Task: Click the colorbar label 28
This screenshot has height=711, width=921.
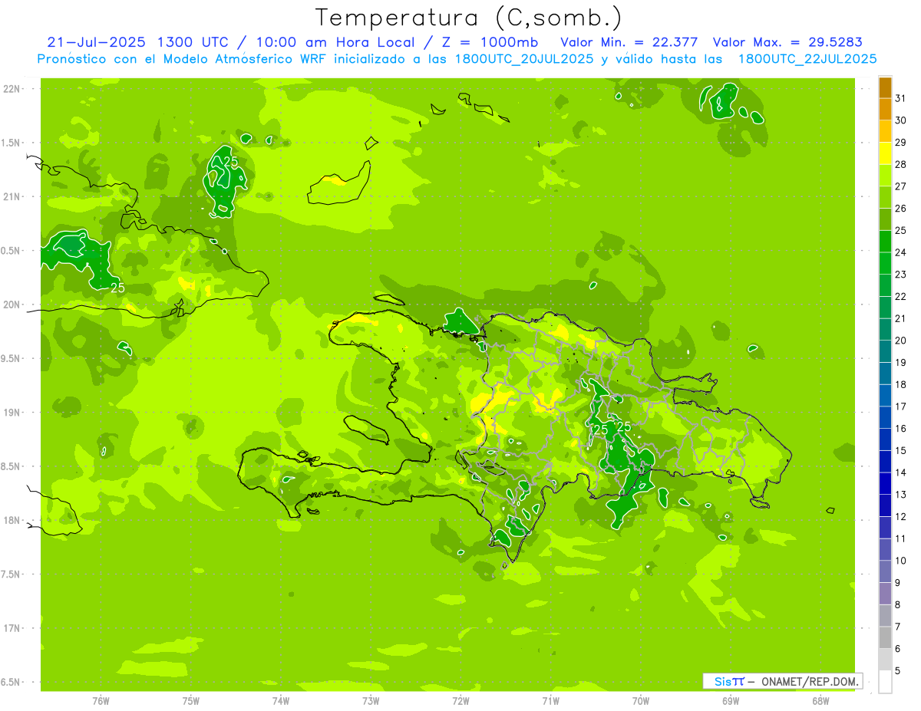Action: point(901,164)
